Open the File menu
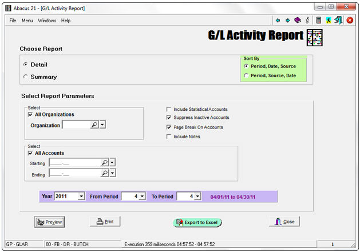Viewport: 360px width, 252px height. 13,21
